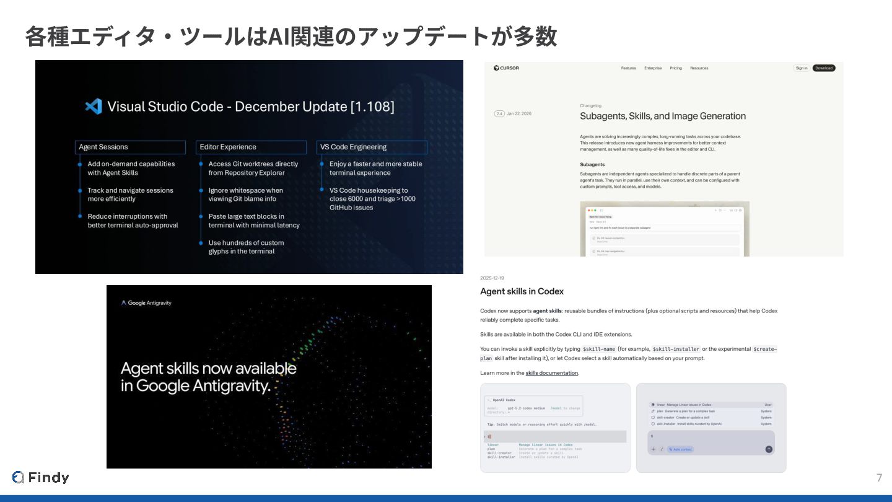Click "Track and navigate sessions more efficiently"

coord(130,195)
